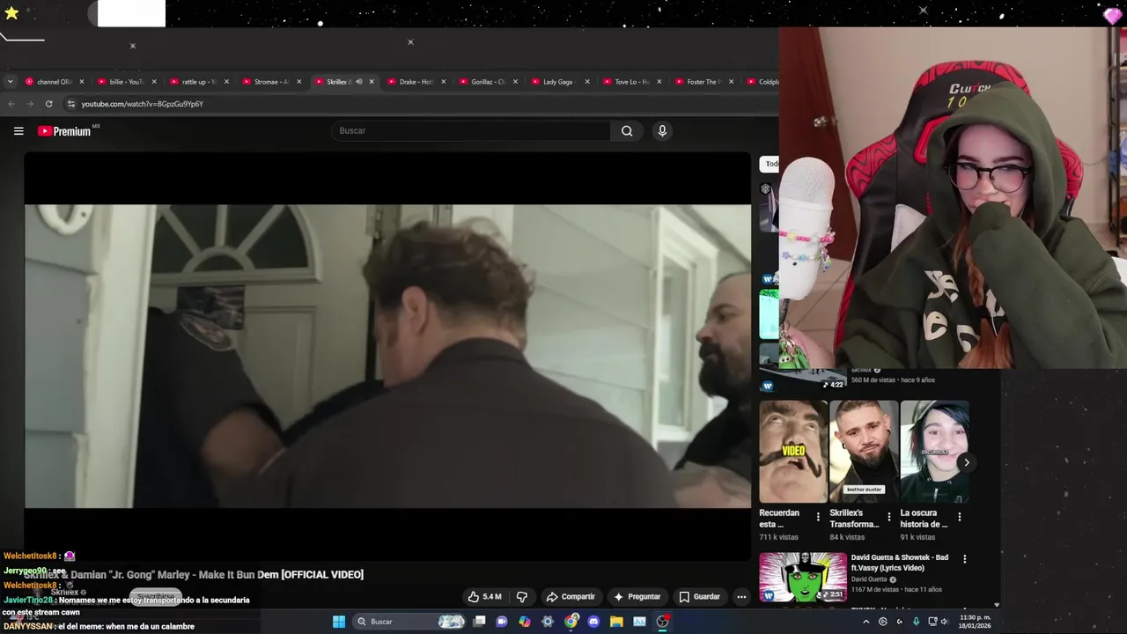Navigate back in the browser
The image size is (1127, 634).
[x=11, y=104]
